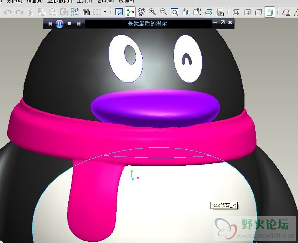298x243 pixels.
Task: Click the Refit to screen icon
Action: [175, 12]
